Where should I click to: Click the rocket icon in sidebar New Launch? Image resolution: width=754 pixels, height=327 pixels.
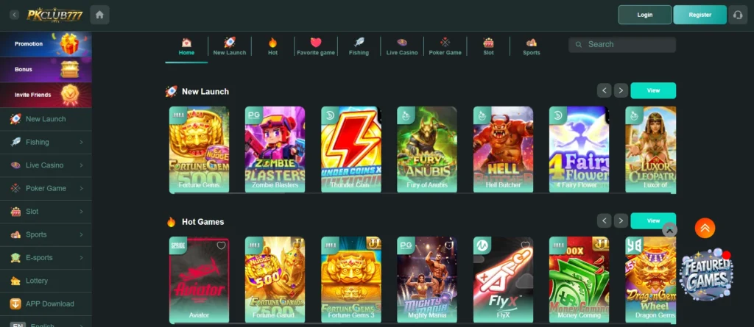pos(15,119)
